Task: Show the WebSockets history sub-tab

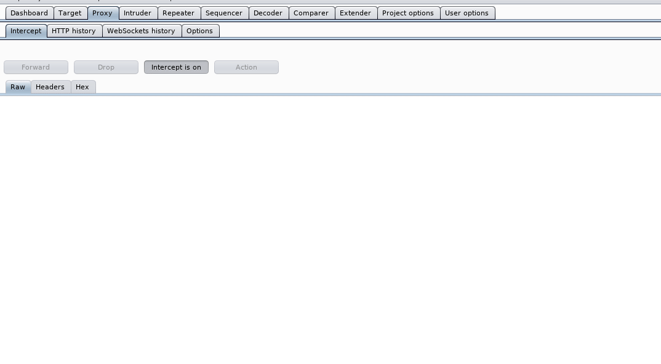Action: point(141,31)
